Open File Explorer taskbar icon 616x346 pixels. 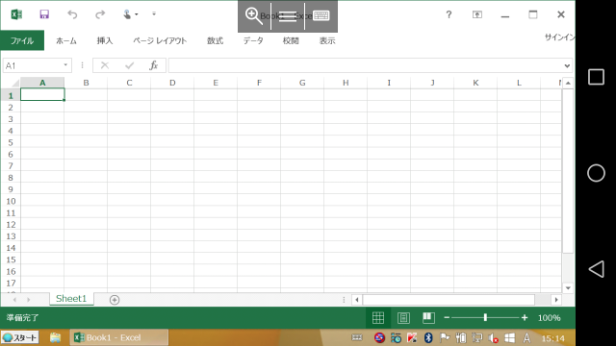55,337
